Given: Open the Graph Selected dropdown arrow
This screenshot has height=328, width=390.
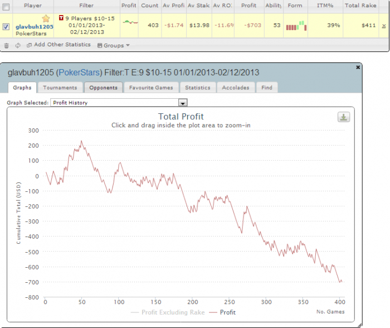Looking at the screenshot, I should coord(183,103).
